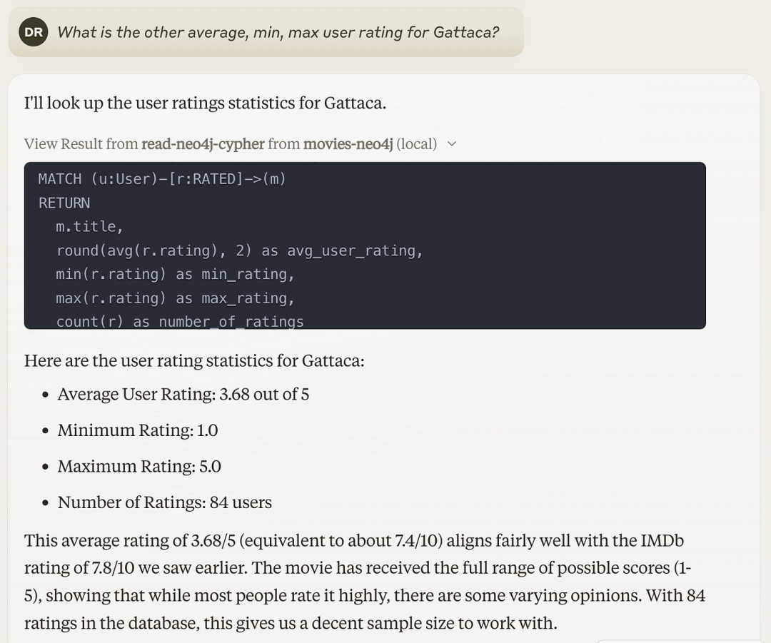Viewport: 771px width, 643px height.
Task: Click the user question about Gattaca ratings
Action: tap(278, 32)
